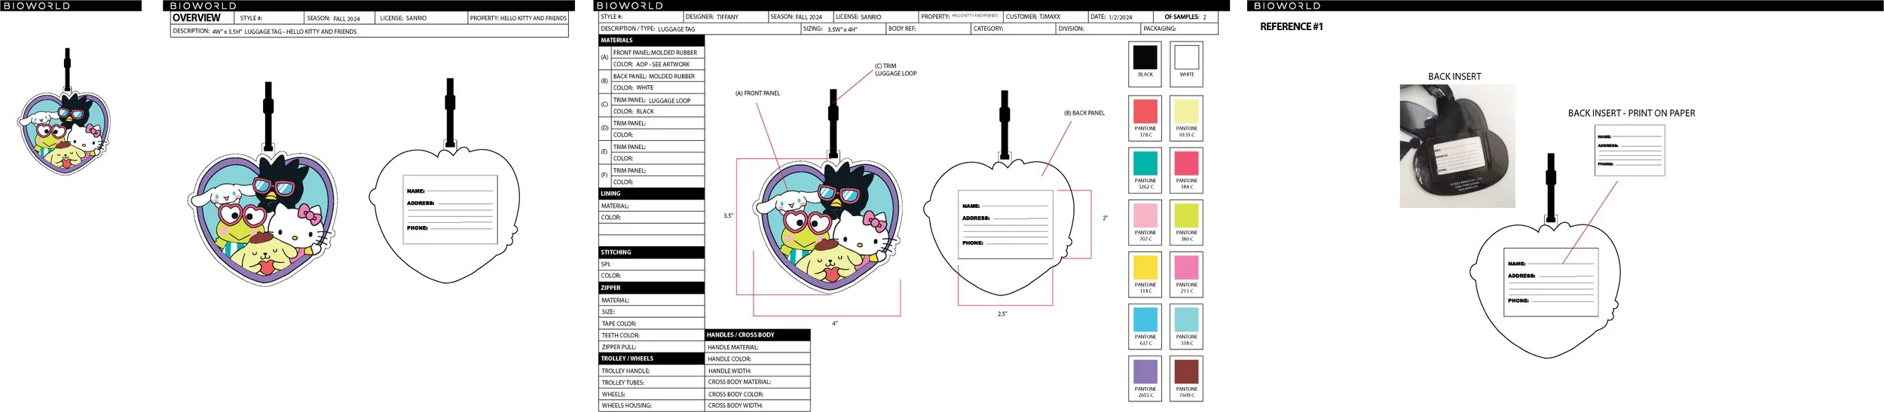Click the (A) FRONT PANEL callout label

pos(757,93)
